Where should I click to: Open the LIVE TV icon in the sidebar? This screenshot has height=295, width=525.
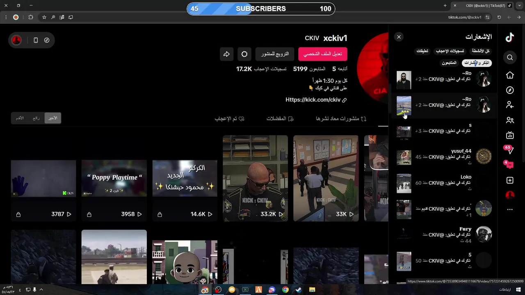point(510,135)
